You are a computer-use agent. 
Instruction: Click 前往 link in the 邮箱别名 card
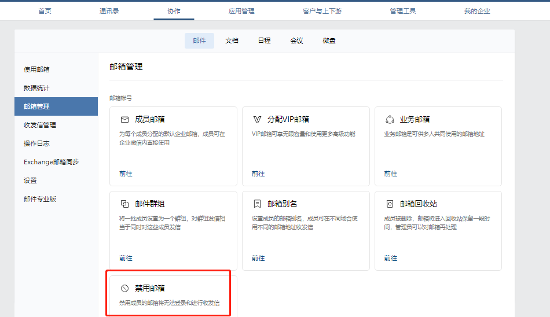(258, 258)
